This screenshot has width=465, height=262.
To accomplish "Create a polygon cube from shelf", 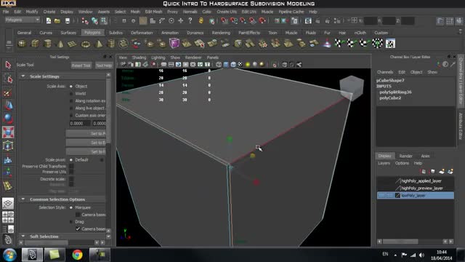I will click(x=35, y=44).
